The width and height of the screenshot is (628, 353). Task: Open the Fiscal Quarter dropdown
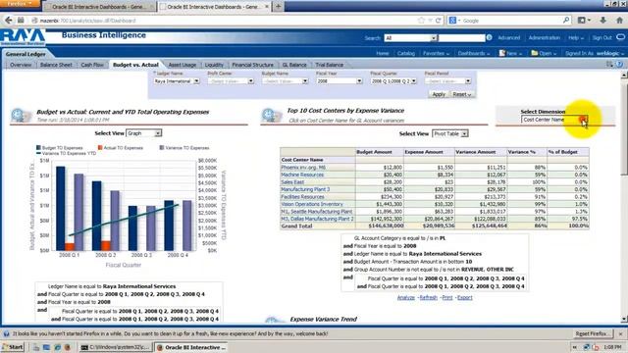click(414, 81)
